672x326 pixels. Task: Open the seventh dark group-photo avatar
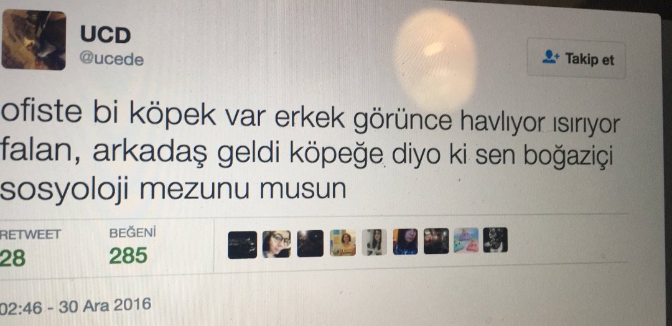pyautogui.click(x=436, y=241)
